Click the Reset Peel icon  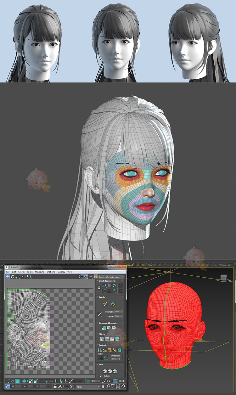[x=115, y=371]
